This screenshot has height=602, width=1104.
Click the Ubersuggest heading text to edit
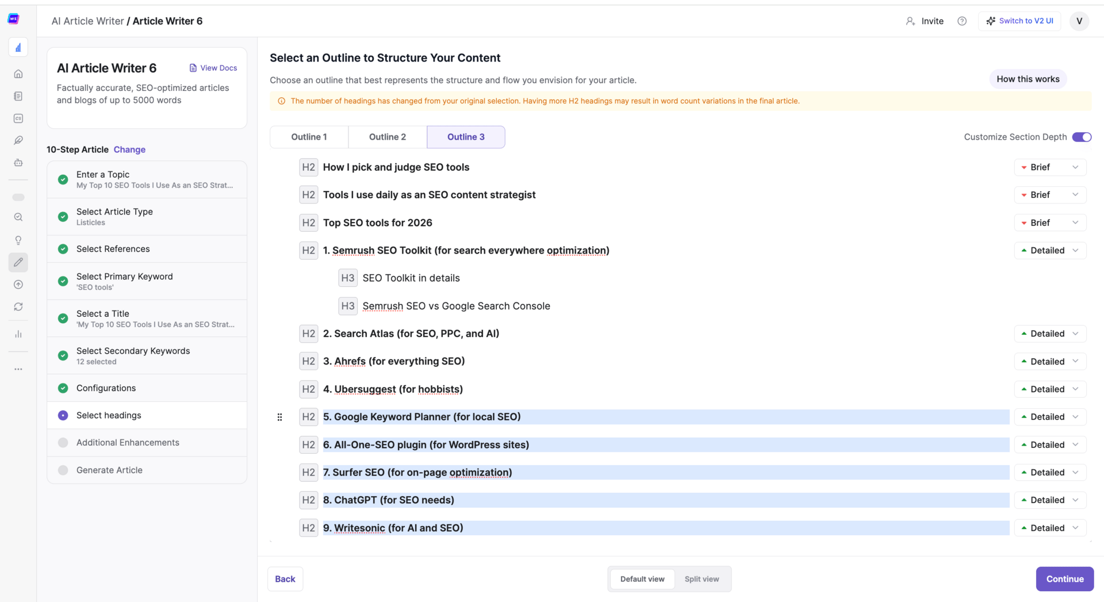(x=393, y=389)
